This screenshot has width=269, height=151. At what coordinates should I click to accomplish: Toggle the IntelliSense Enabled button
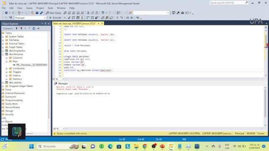tap(82, 18)
